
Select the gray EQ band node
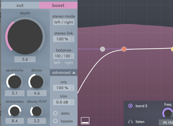coord(103,49)
